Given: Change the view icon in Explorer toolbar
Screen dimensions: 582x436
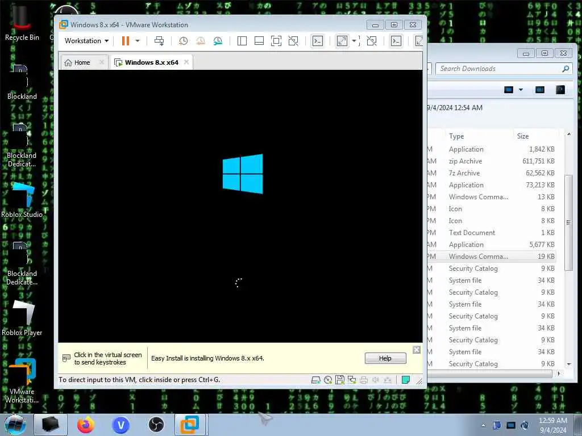Looking at the screenshot, I should click(509, 90).
